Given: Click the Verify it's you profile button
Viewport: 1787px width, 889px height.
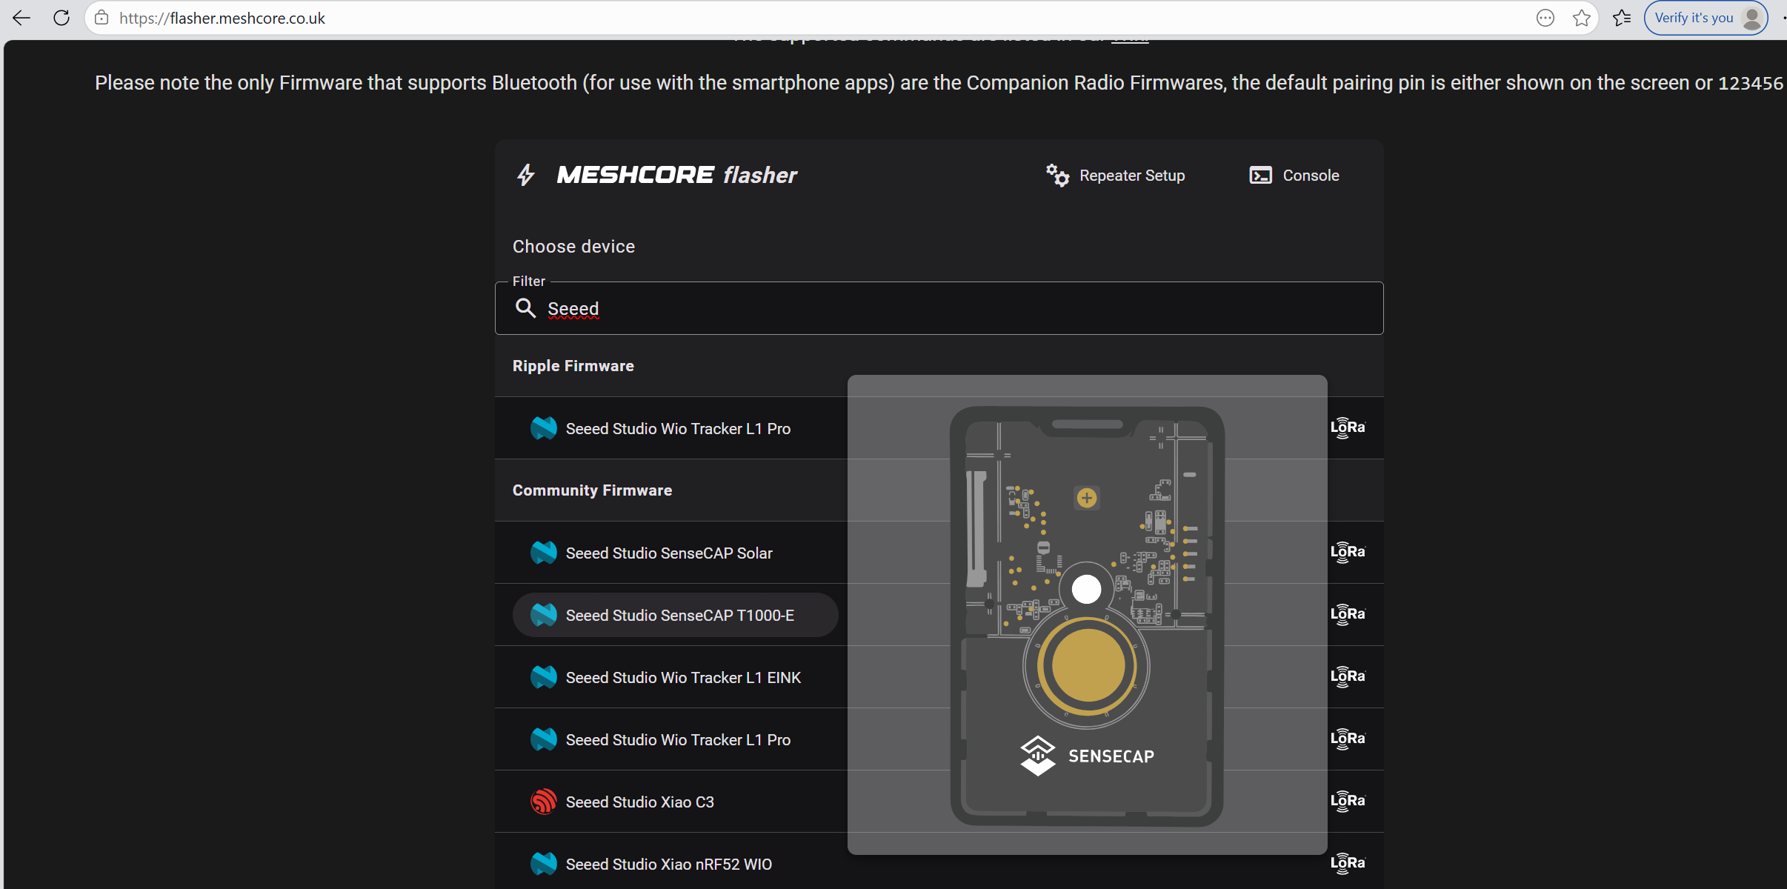Looking at the screenshot, I should [1705, 18].
